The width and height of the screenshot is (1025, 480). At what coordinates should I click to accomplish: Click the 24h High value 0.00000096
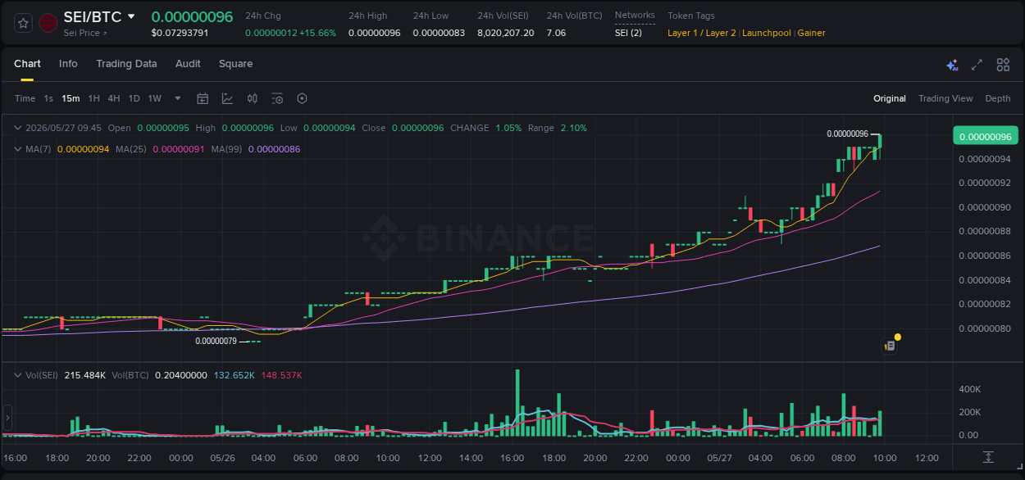[374, 33]
